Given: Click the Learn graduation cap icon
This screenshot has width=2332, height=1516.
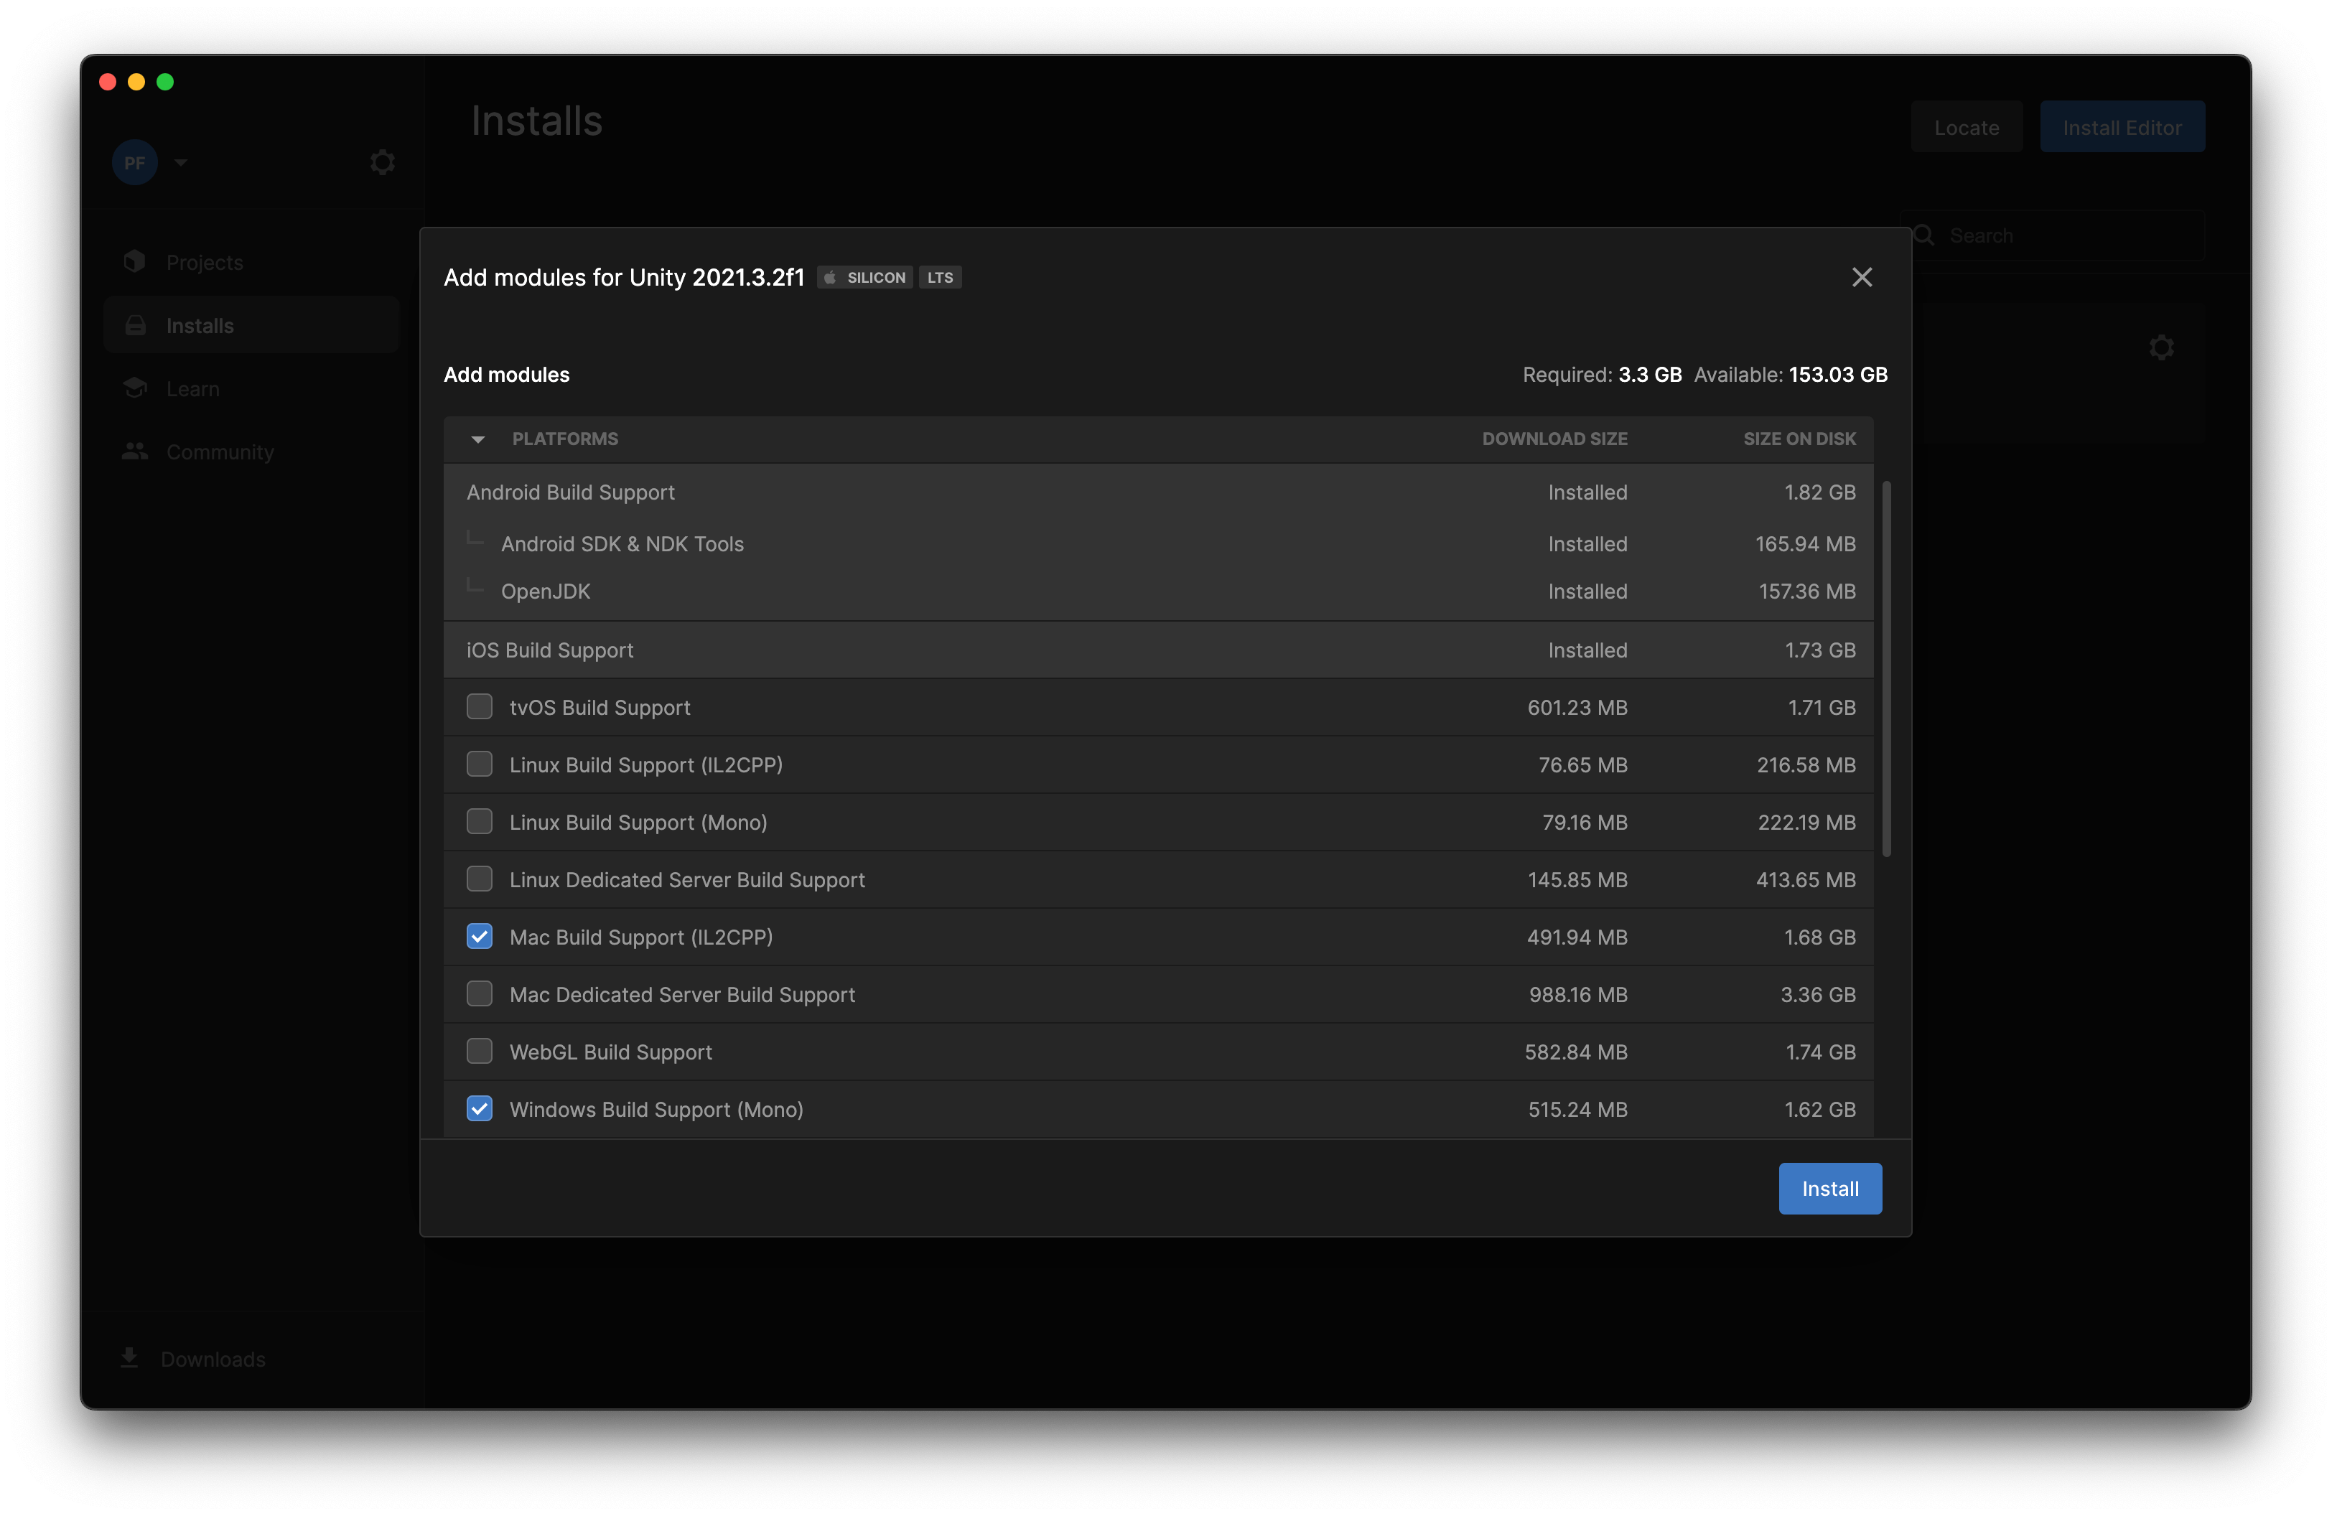Looking at the screenshot, I should coord(135,388).
